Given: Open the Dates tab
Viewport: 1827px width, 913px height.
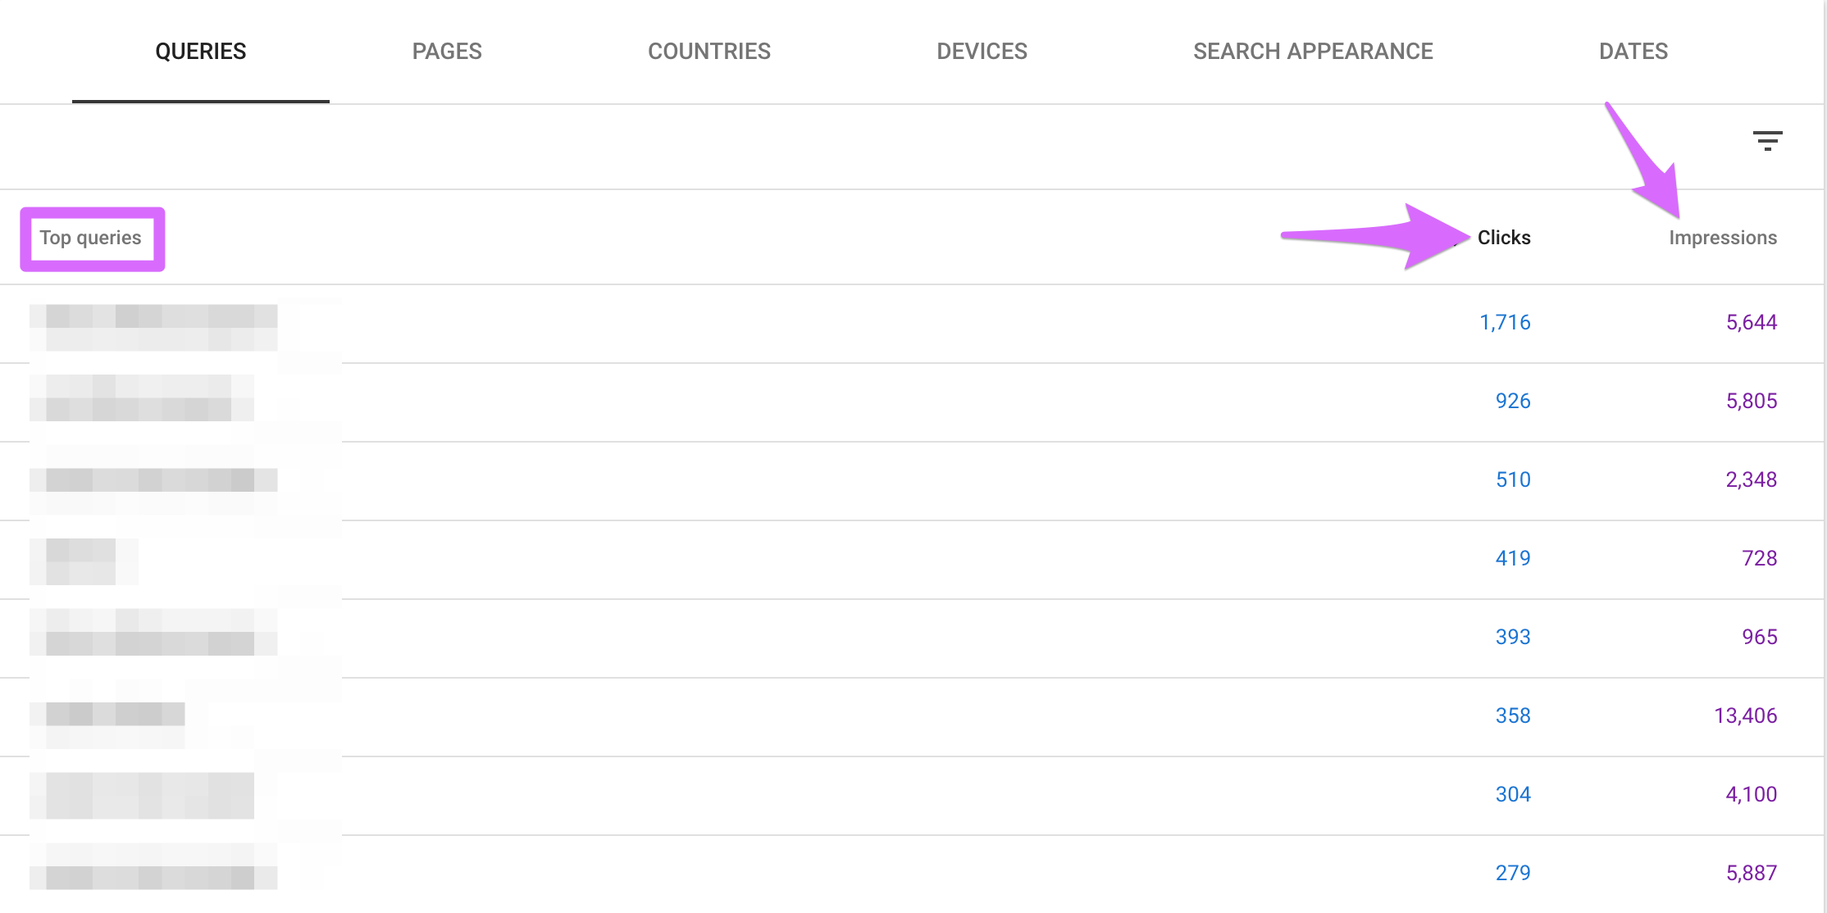Looking at the screenshot, I should pos(1633,51).
